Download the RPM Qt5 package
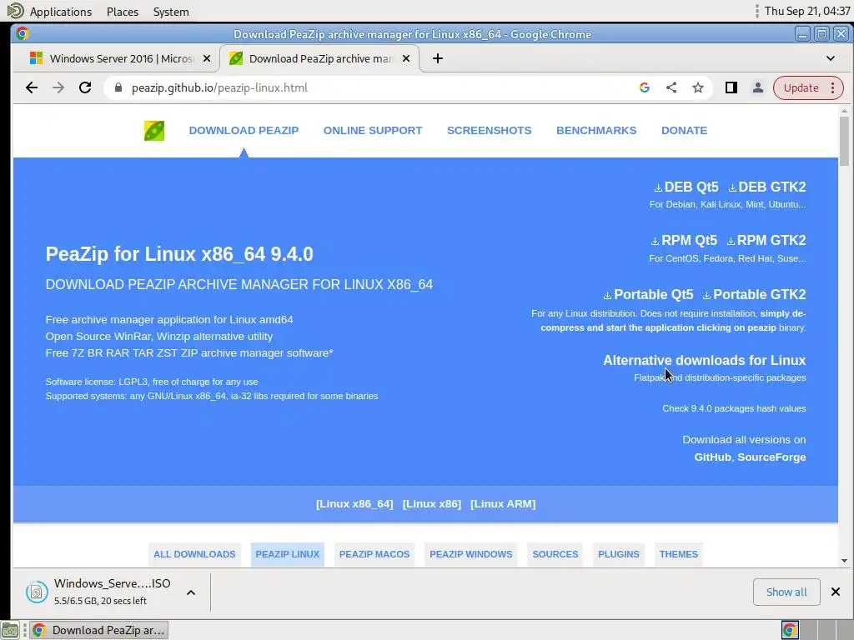The height and width of the screenshot is (640, 854). click(x=684, y=241)
